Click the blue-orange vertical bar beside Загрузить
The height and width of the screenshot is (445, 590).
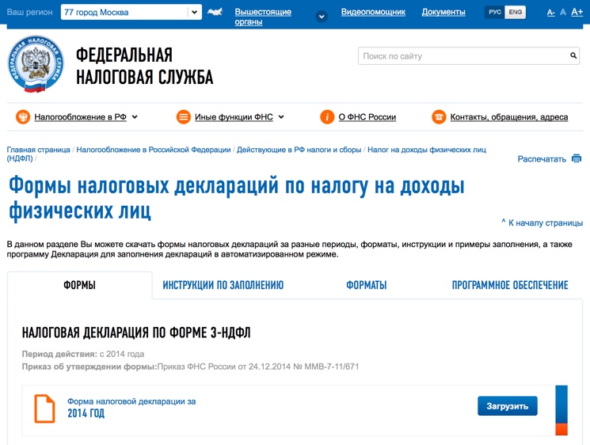(x=561, y=410)
